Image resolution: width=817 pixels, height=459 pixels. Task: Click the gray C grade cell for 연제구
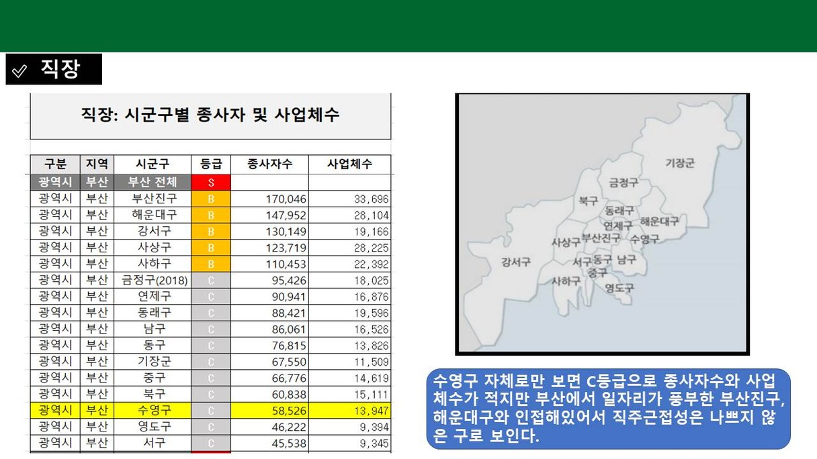(211, 296)
